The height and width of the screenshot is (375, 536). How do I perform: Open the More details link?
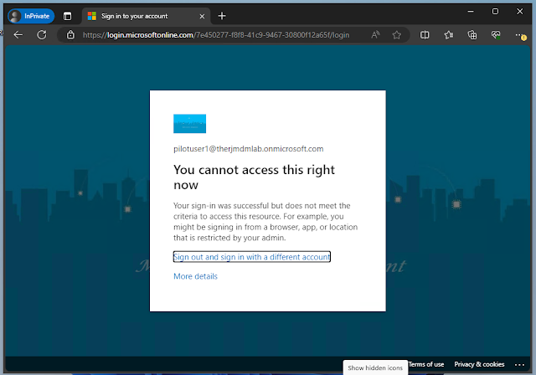pos(195,276)
